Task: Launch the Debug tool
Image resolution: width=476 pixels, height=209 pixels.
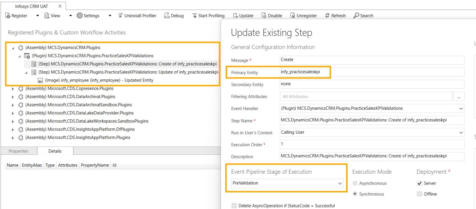Action: tap(174, 16)
